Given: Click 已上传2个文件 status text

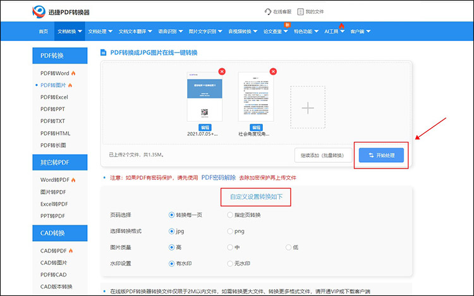Looking at the screenshot, I should 137,155.
